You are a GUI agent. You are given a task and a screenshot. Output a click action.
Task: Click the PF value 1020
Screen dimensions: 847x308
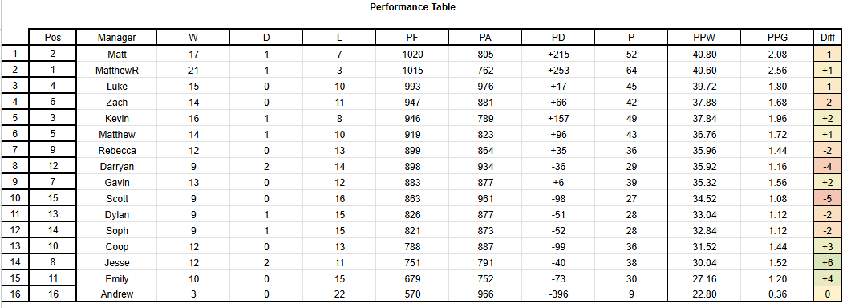tap(412, 54)
